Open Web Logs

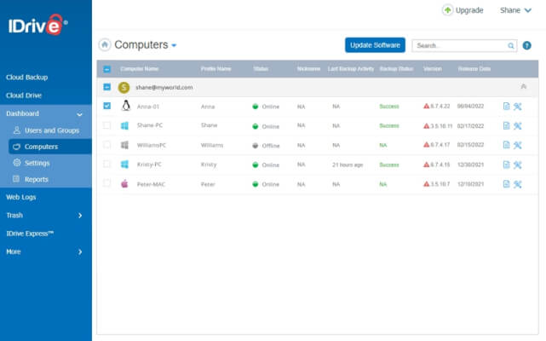click(x=21, y=197)
